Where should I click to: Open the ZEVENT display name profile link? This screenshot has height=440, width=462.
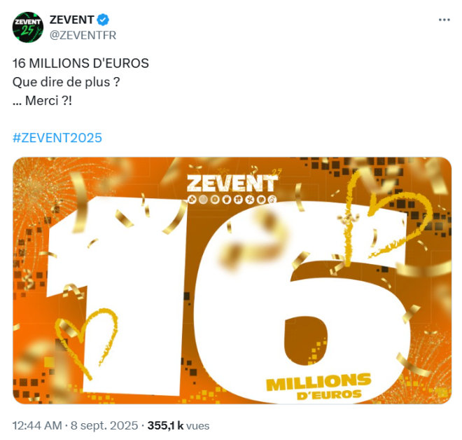(71, 20)
